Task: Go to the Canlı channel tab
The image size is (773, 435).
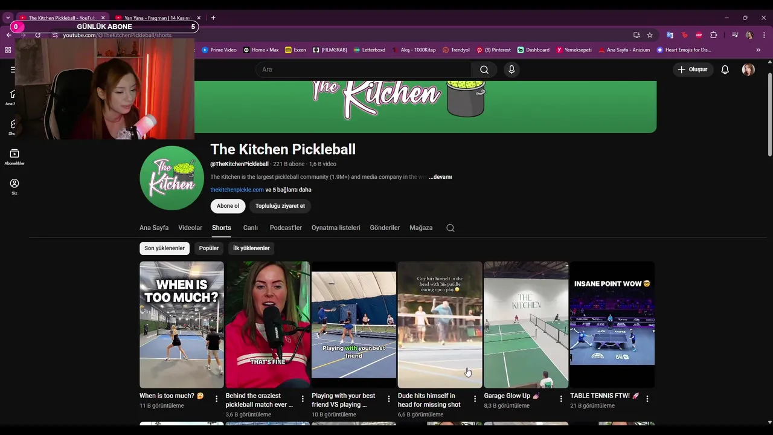Action: click(x=251, y=228)
